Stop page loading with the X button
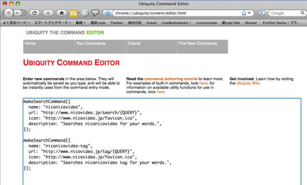The width and height of the screenshot is (307, 185). coord(48,13)
